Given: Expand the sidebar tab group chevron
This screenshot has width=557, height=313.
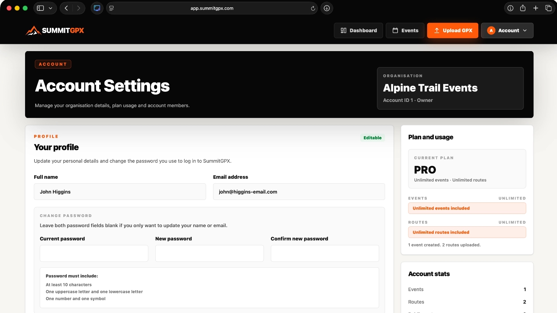Looking at the screenshot, I should [x=50, y=8].
